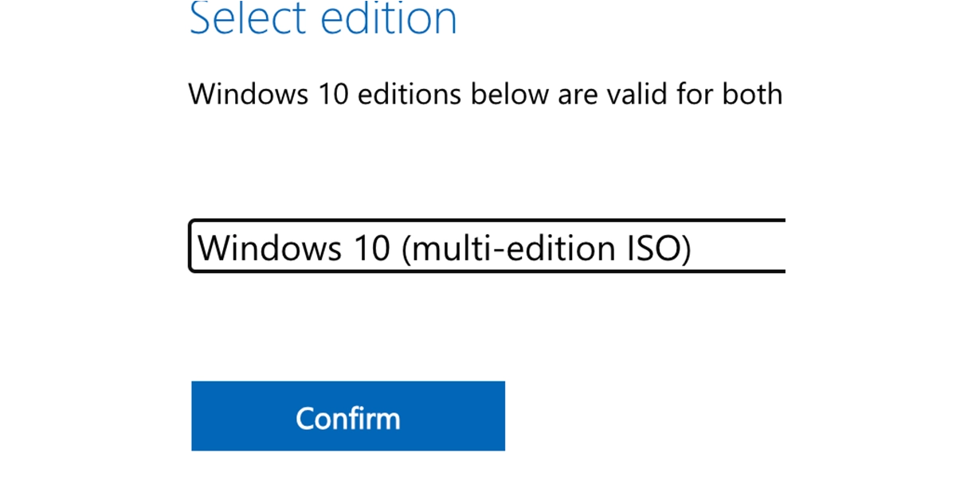
Task: Click the Windows 10 editions description text
Action: [x=485, y=95]
